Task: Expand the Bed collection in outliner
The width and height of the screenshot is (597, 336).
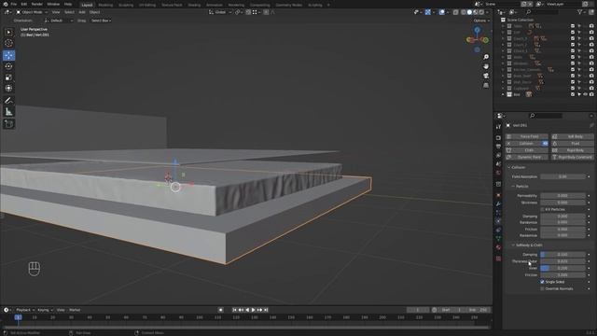Action: pyautogui.click(x=503, y=94)
